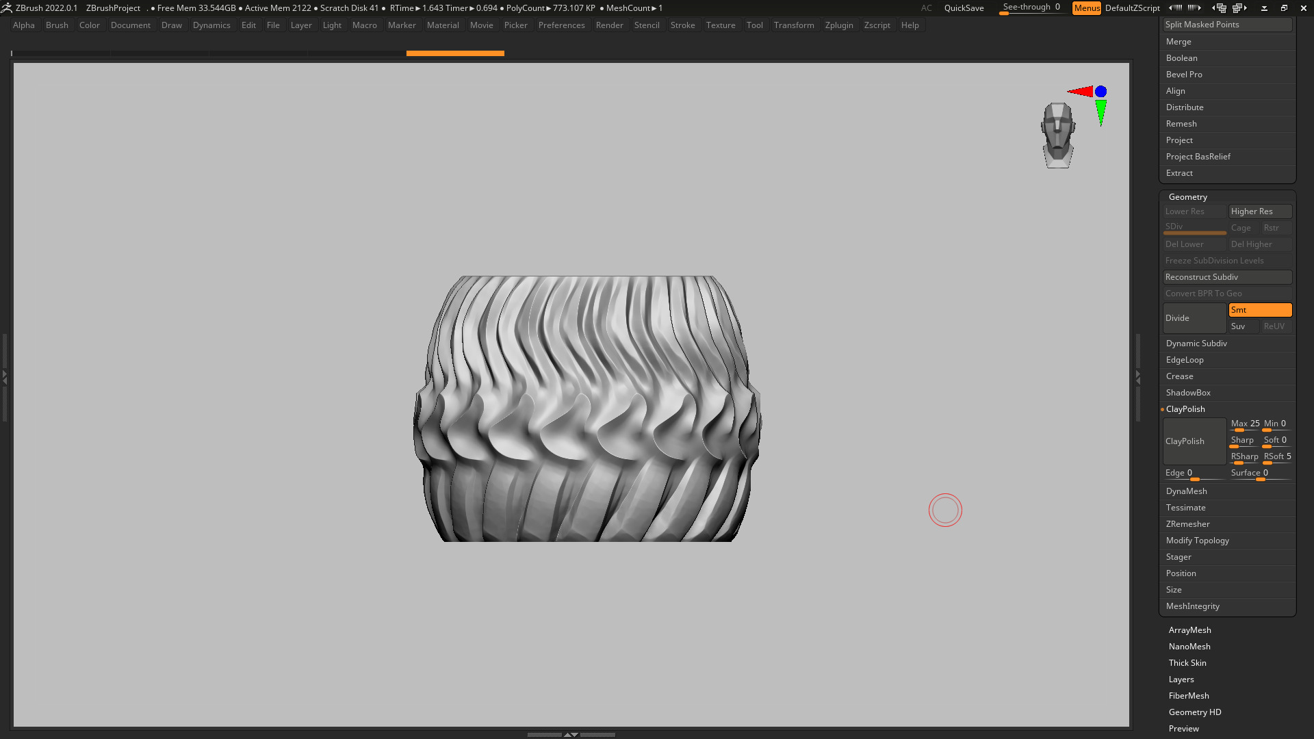This screenshot has height=739, width=1314.
Task: Click the large ClayPolish button
Action: point(1194,441)
